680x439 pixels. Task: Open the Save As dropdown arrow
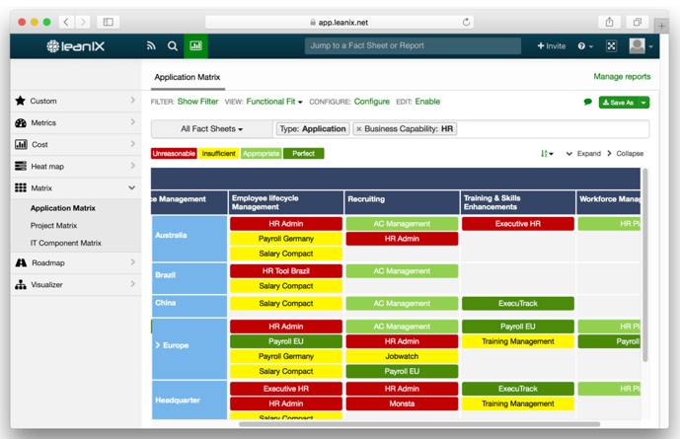(x=643, y=103)
